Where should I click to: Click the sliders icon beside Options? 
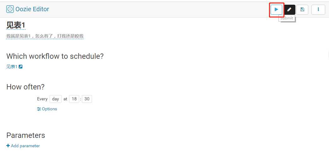click(x=39, y=109)
